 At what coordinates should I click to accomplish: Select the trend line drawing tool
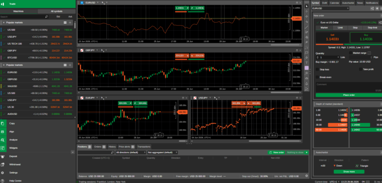(306, 27)
